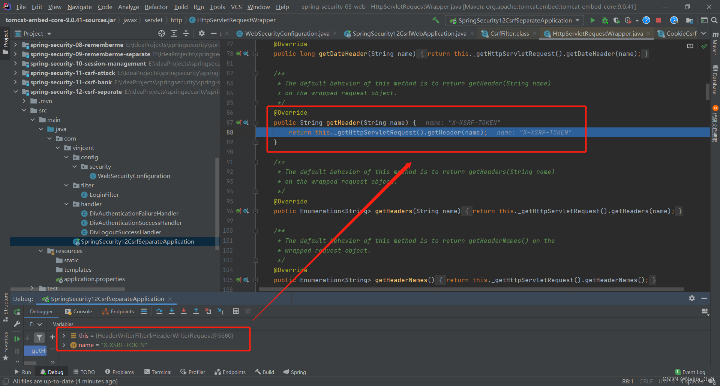
Task: Click the reader mode book icon in the editor
Action: (x=690, y=46)
